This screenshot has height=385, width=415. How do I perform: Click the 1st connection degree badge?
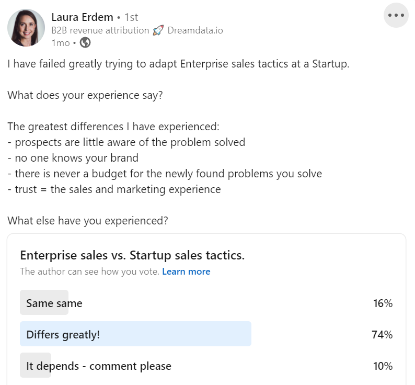[131, 17]
